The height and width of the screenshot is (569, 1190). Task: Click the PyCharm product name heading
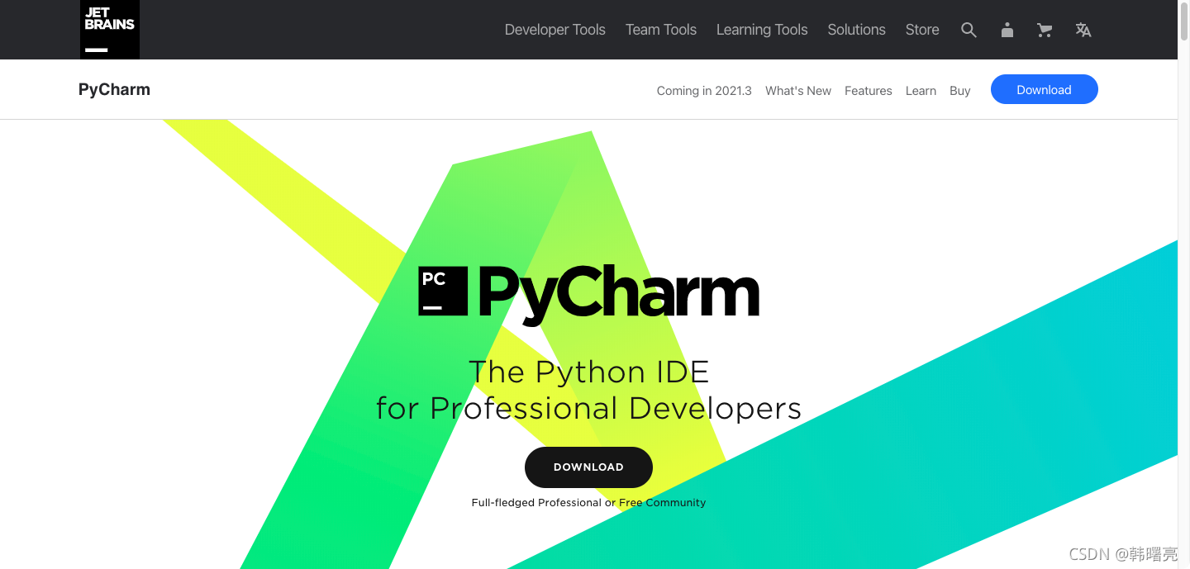[x=114, y=90]
